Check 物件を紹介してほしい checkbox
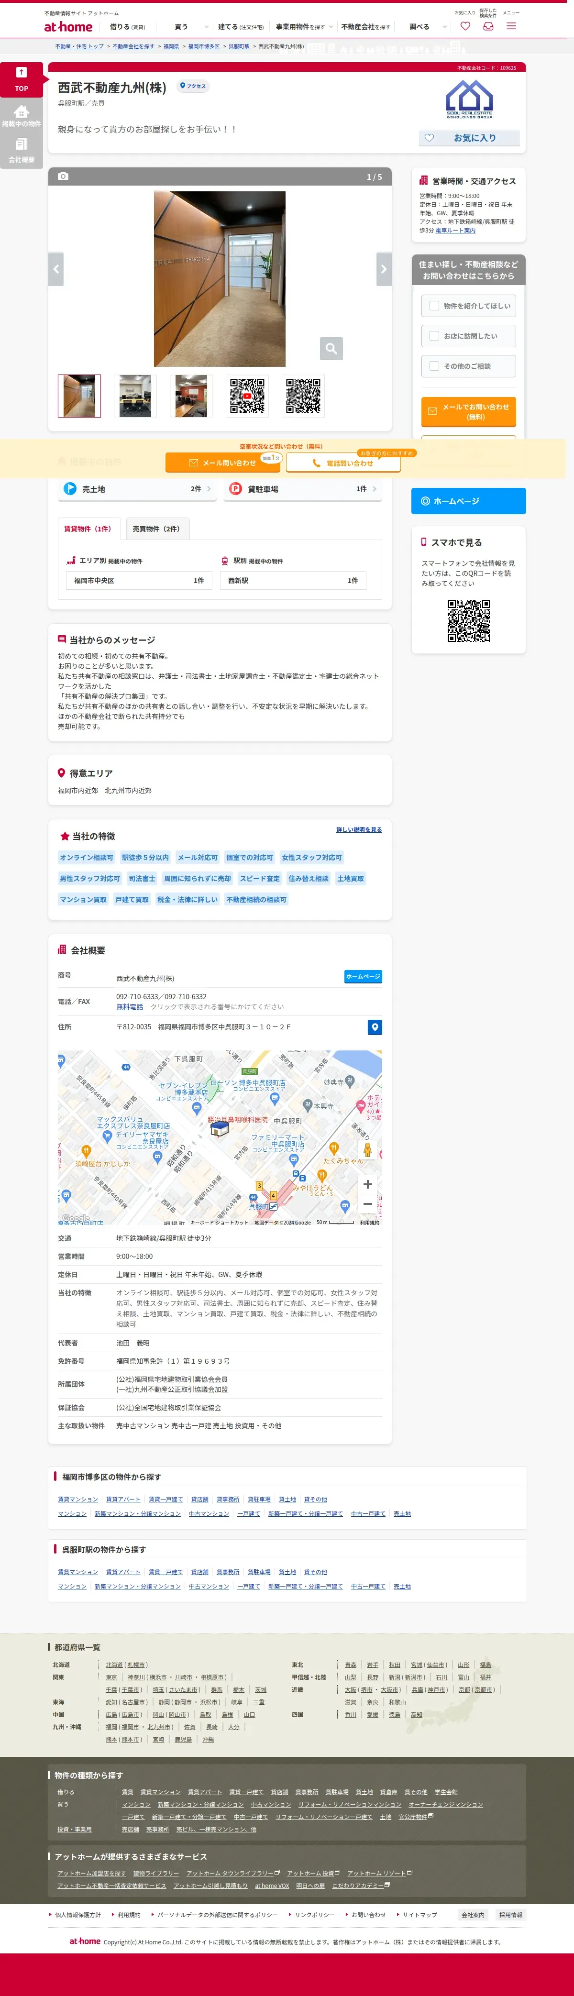The height and width of the screenshot is (1996, 574). pyautogui.click(x=435, y=305)
